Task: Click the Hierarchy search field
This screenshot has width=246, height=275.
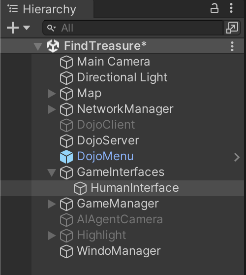Action: tap(133, 28)
